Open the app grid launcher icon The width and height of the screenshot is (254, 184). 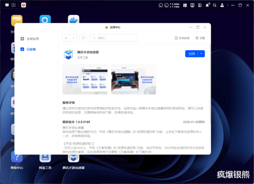coord(14,5)
